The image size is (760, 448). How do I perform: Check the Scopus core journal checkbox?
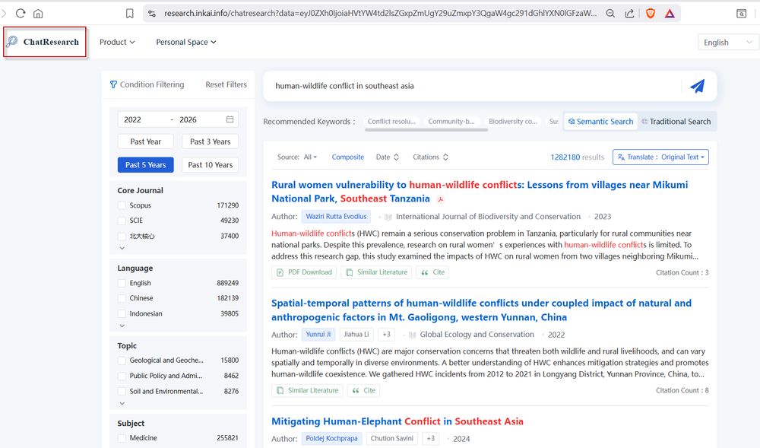point(122,205)
